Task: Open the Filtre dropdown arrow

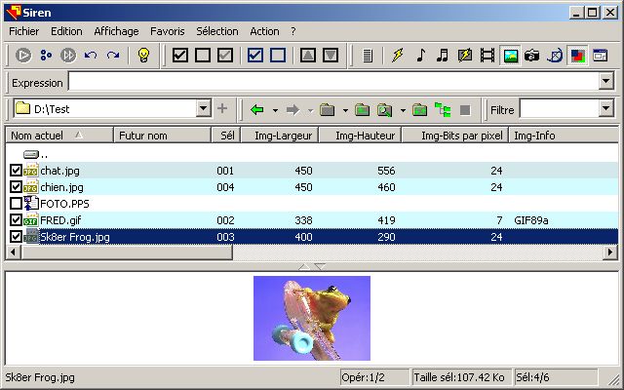Action: click(605, 109)
